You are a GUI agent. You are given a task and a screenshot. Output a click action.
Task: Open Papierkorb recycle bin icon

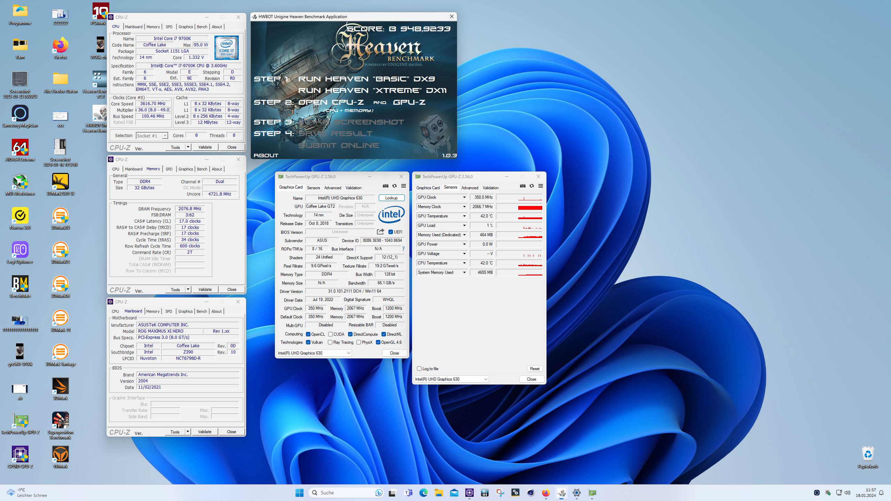coord(868,457)
